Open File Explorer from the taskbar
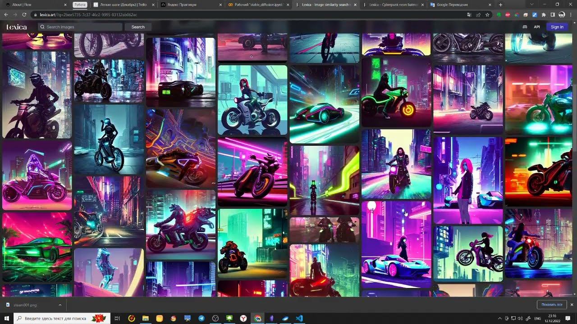Image resolution: width=577 pixels, height=324 pixels. (x=146, y=318)
